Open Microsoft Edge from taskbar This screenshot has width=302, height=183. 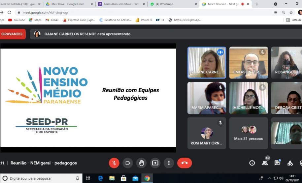[100, 178]
